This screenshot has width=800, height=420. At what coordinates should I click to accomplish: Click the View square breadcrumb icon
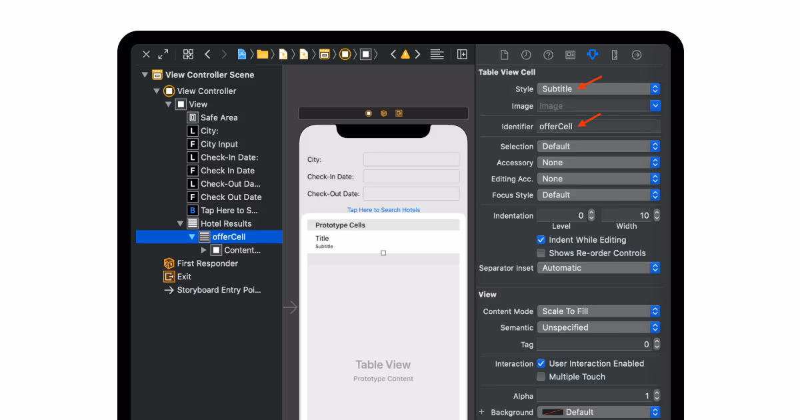pyautogui.click(x=365, y=55)
